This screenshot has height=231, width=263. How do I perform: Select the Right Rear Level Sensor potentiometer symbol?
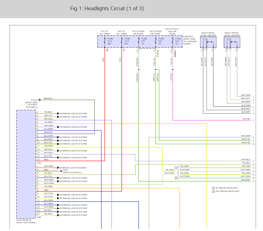click(x=208, y=43)
